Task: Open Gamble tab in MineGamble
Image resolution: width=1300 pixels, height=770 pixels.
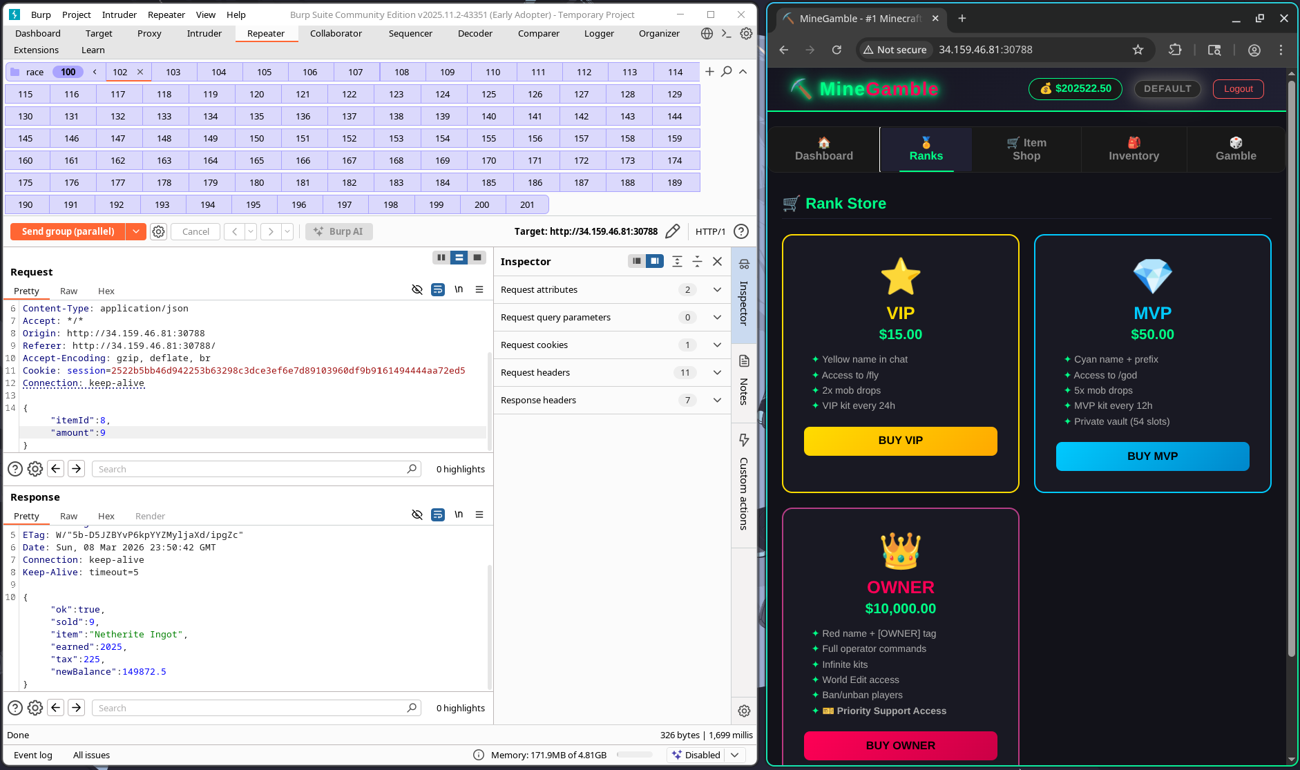Action: tap(1236, 149)
